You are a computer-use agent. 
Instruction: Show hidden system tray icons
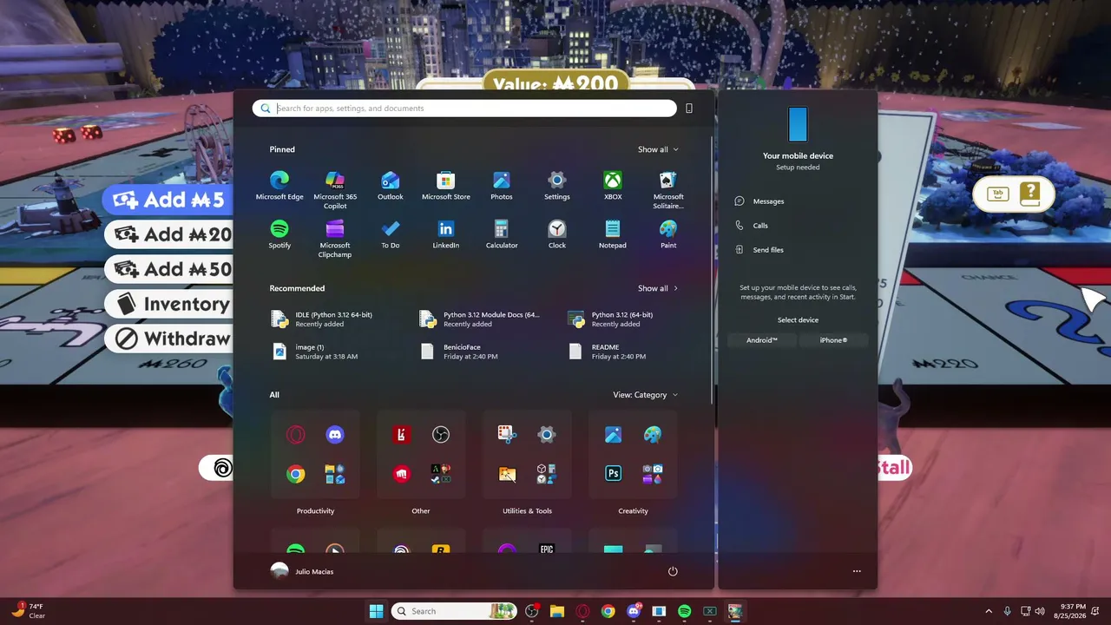coord(989,611)
